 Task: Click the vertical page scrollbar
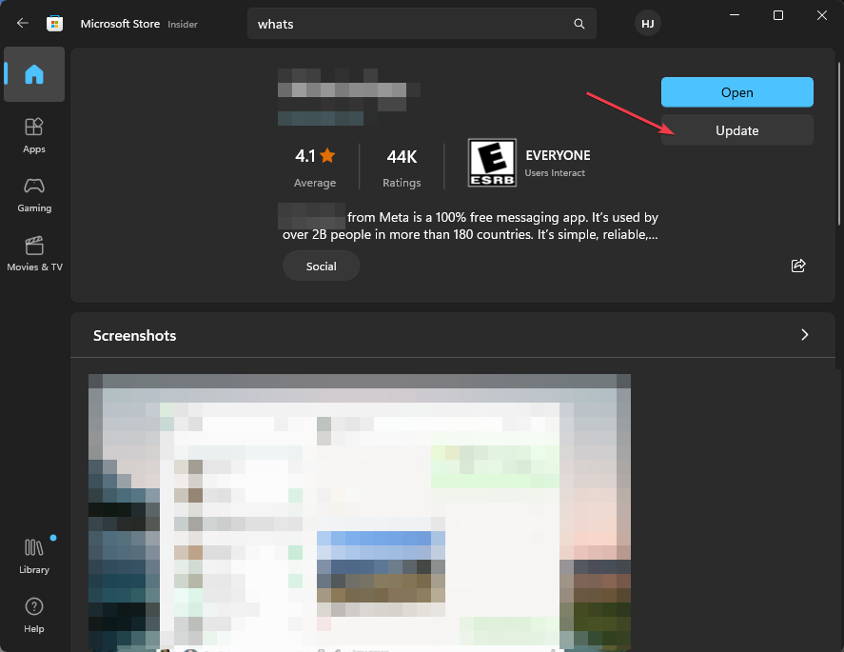(838, 143)
